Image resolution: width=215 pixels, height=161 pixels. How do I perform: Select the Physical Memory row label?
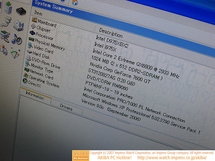click(50, 45)
